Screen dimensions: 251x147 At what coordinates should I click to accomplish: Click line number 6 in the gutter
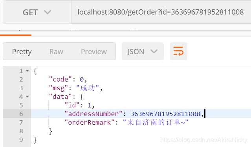point(21,114)
